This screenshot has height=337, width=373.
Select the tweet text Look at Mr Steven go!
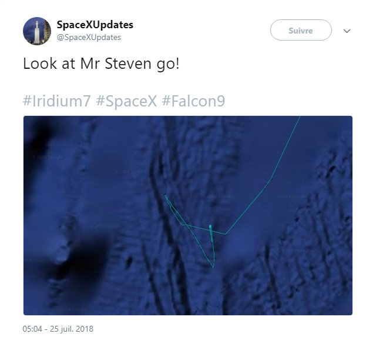[x=101, y=64]
